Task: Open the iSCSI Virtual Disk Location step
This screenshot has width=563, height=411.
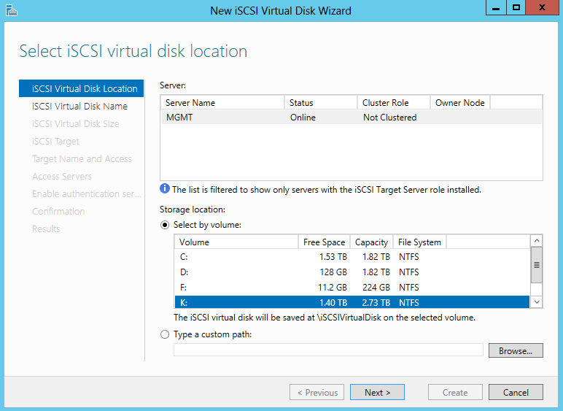Action: (85, 89)
